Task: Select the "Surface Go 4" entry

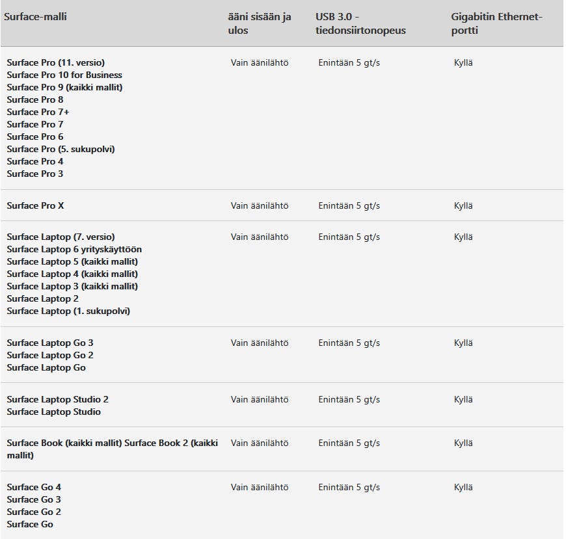Action: pos(34,488)
